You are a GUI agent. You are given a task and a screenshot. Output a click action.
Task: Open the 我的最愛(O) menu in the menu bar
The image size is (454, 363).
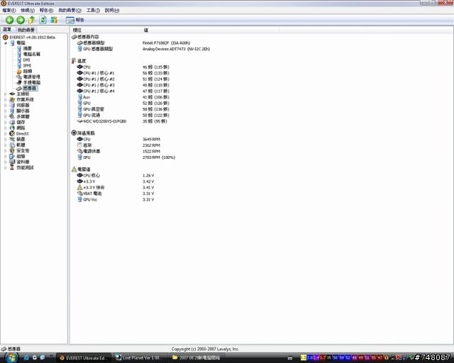(70, 11)
